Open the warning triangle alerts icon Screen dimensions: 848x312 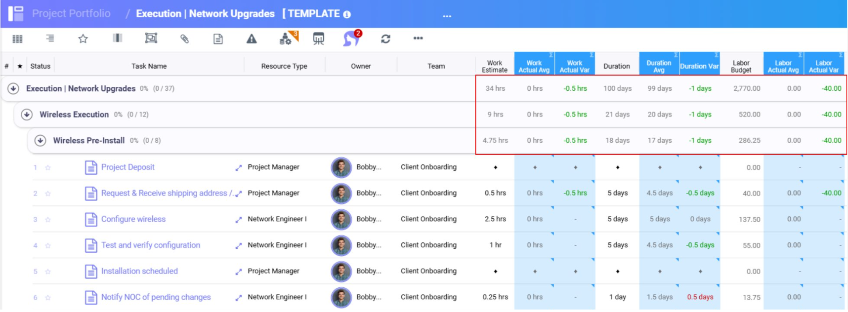coord(252,39)
